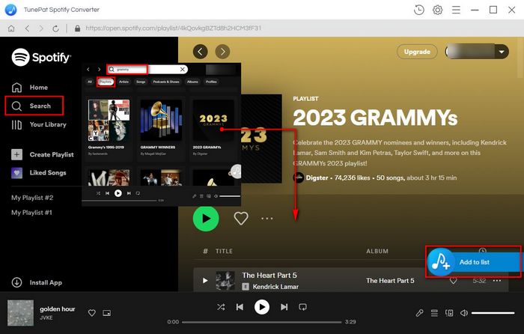
Task: Skip to next track in bottom player
Action: point(284,307)
